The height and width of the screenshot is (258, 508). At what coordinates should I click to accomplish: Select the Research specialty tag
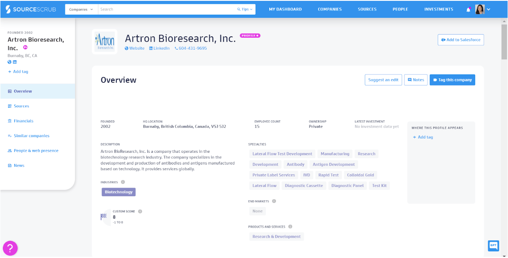[366, 154]
